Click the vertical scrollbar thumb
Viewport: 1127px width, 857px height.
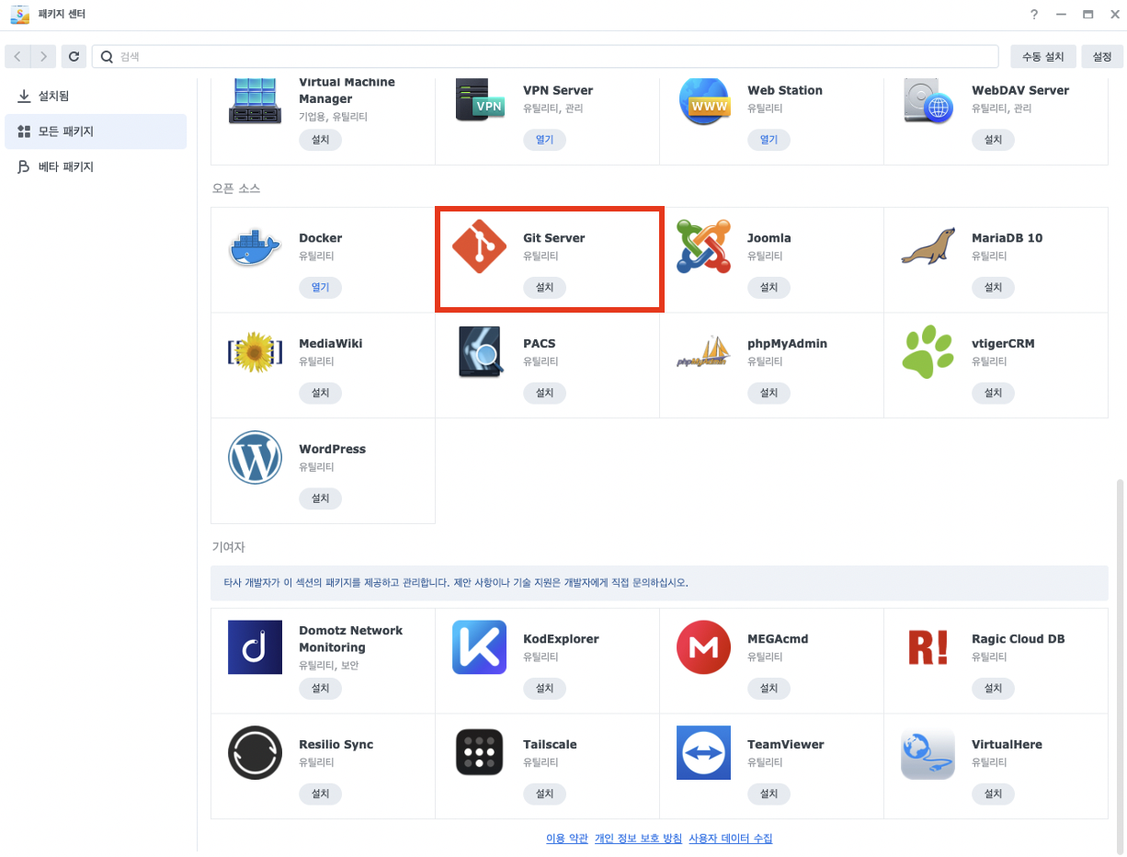pos(1120,665)
